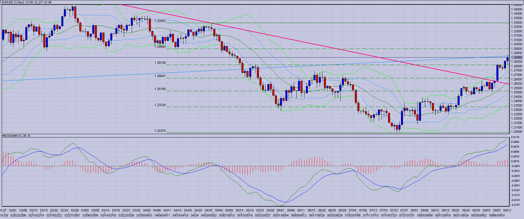This screenshot has height=219, width=524.
Task: Click 1.25000 on the price axis
Action: 517,92
